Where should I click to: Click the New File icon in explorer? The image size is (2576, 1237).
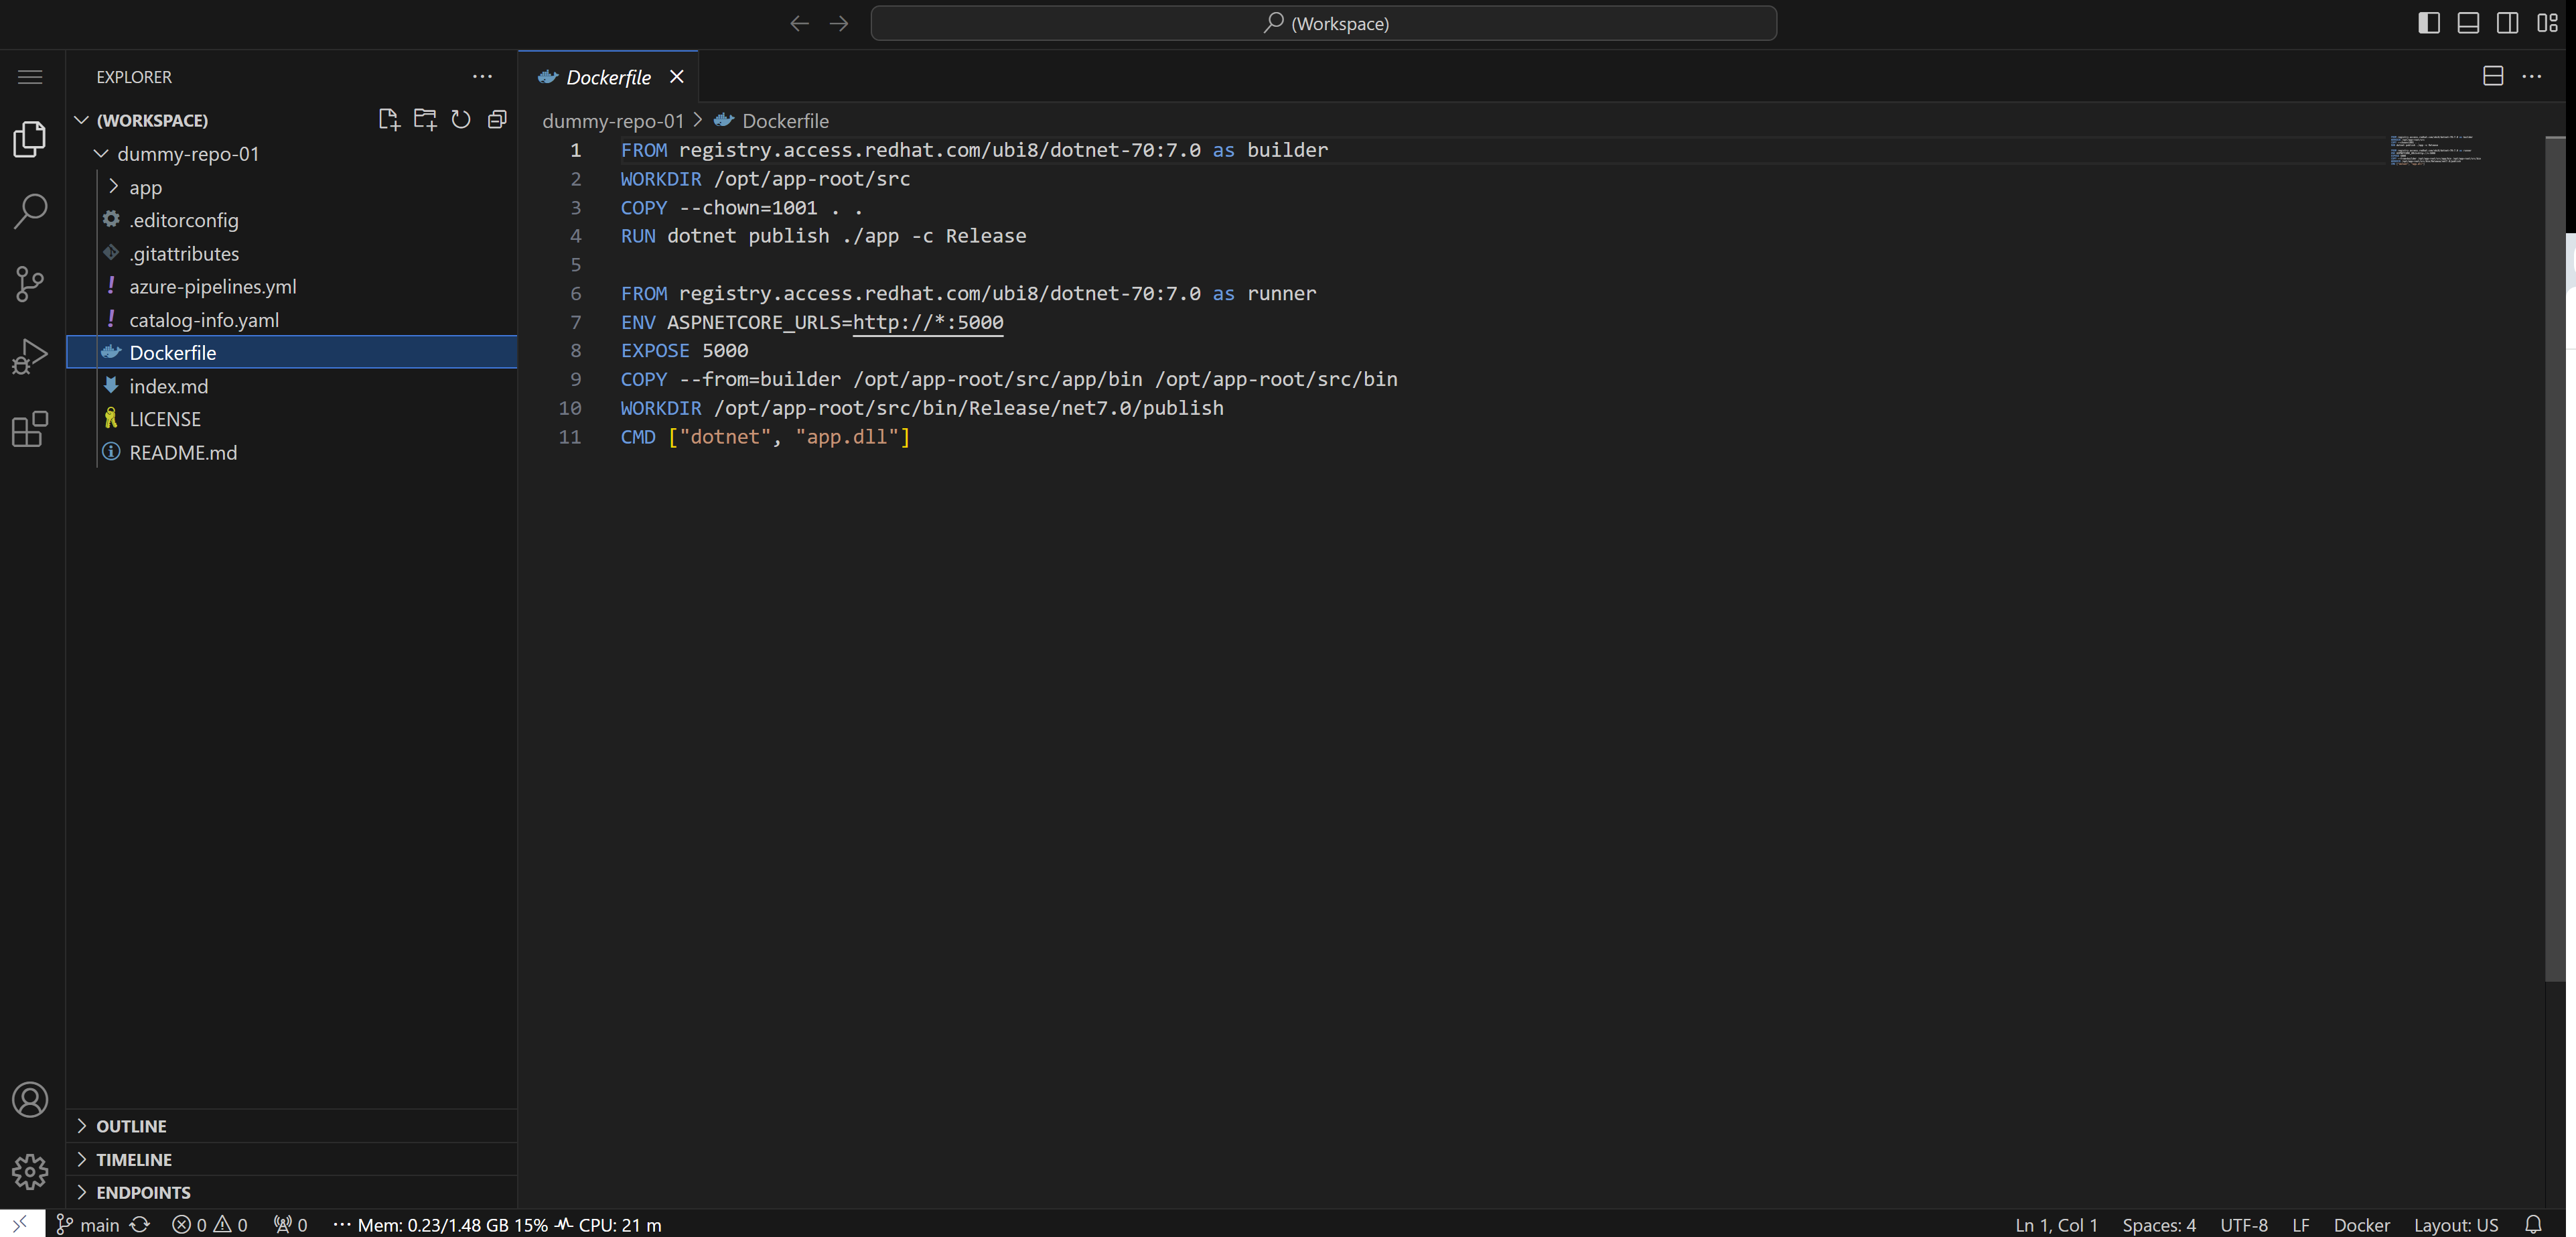tap(389, 120)
